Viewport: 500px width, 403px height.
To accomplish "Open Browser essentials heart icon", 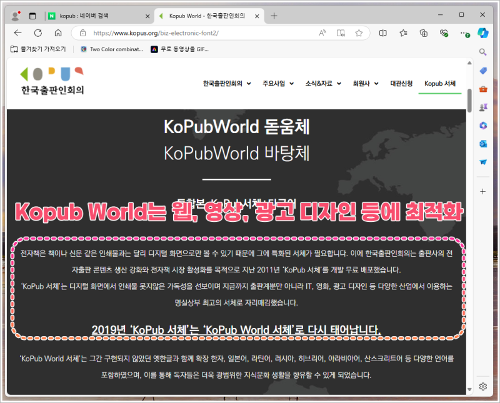I will (x=444, y=33).
